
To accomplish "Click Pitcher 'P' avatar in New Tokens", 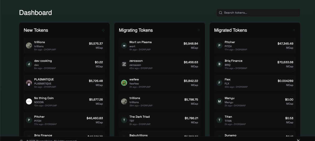I will [x=29, y=120].
